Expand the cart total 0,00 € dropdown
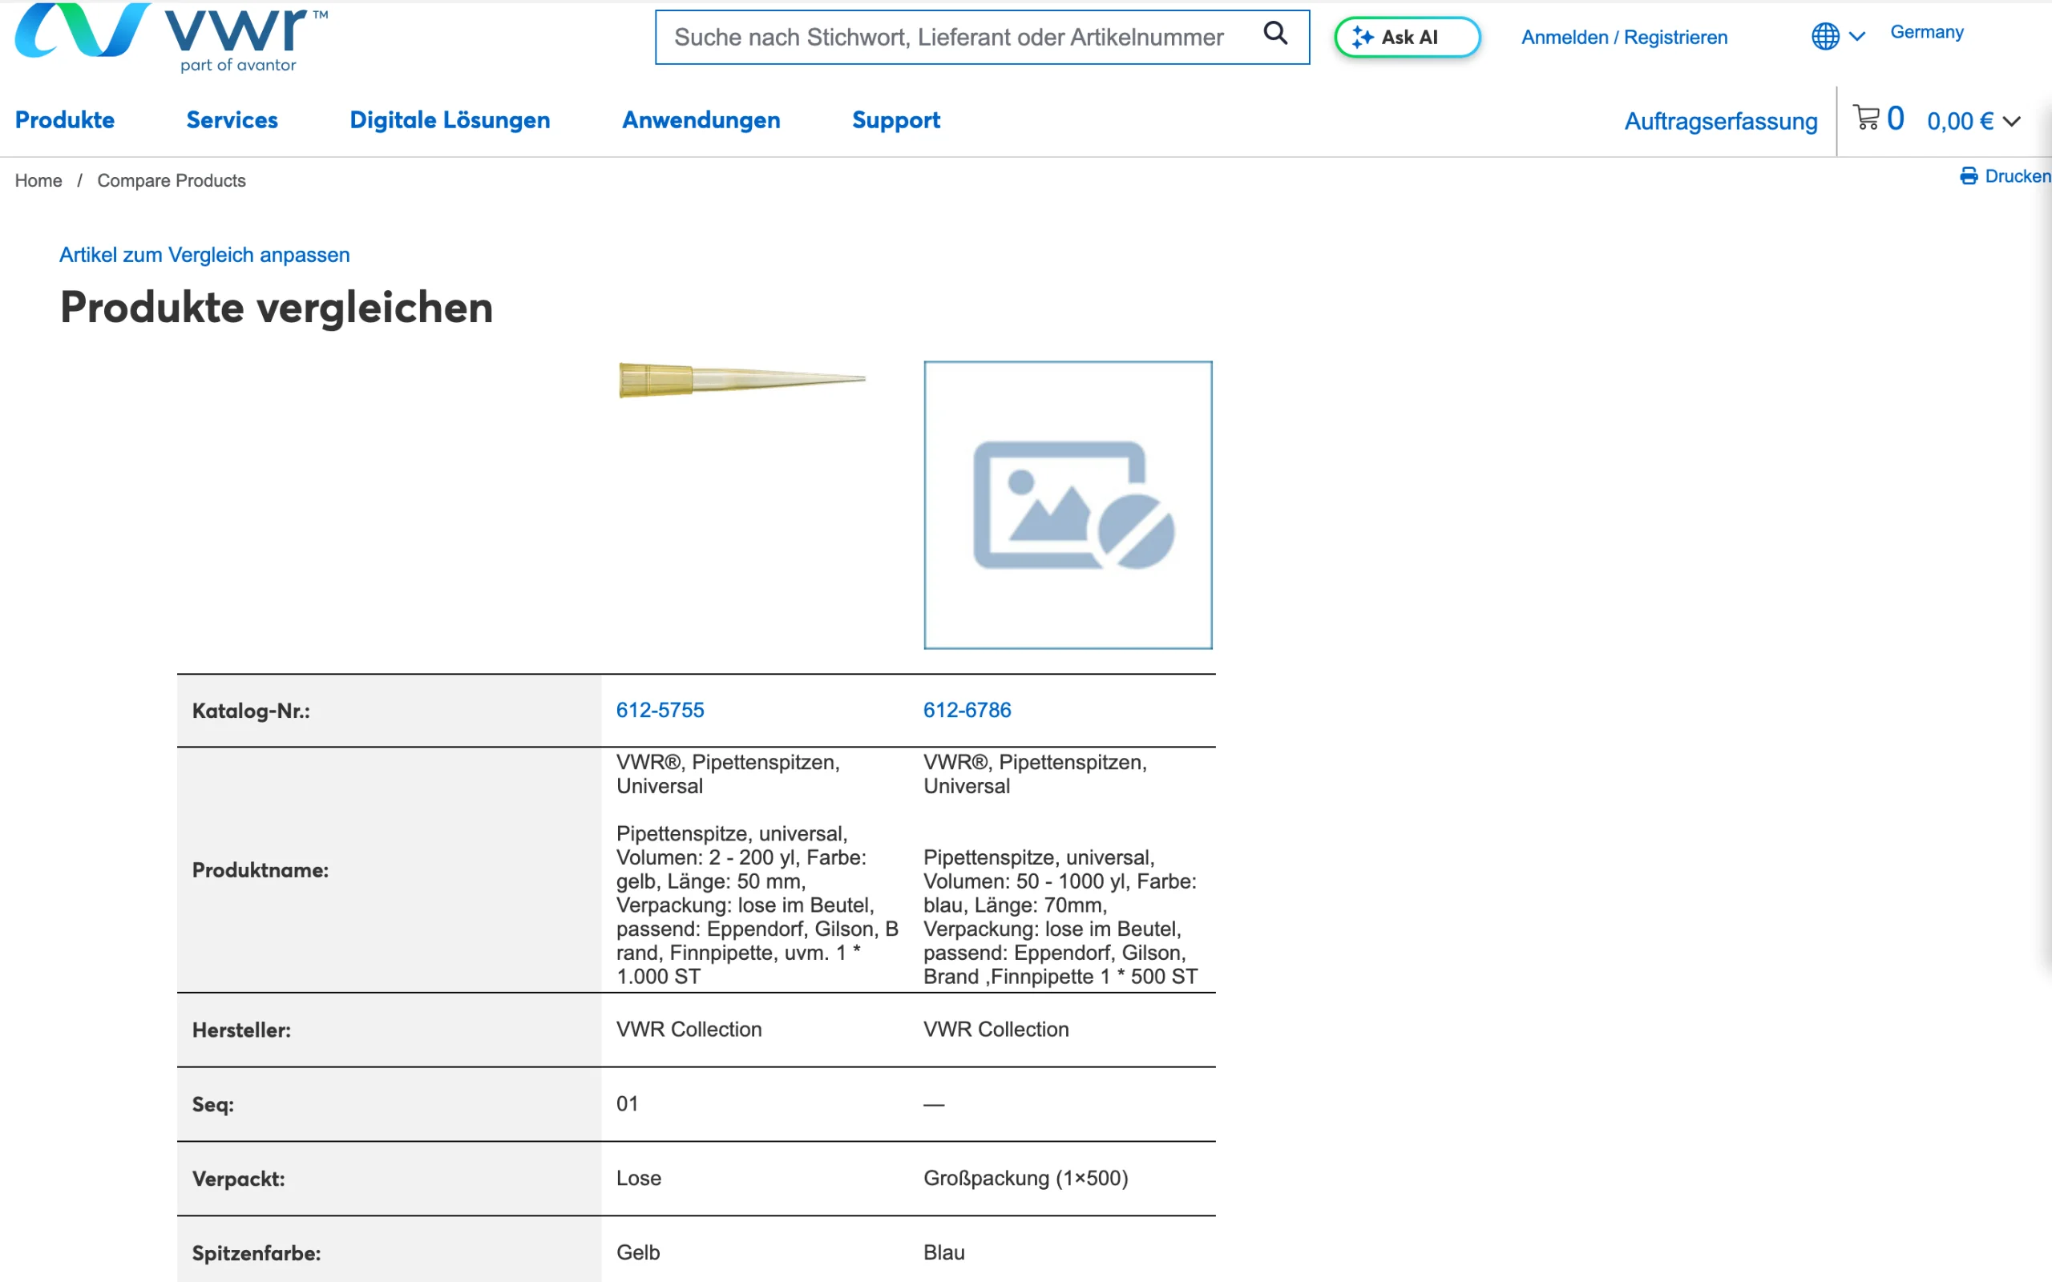This screenshot has width=2052, height=1282. pos(1973,121)
